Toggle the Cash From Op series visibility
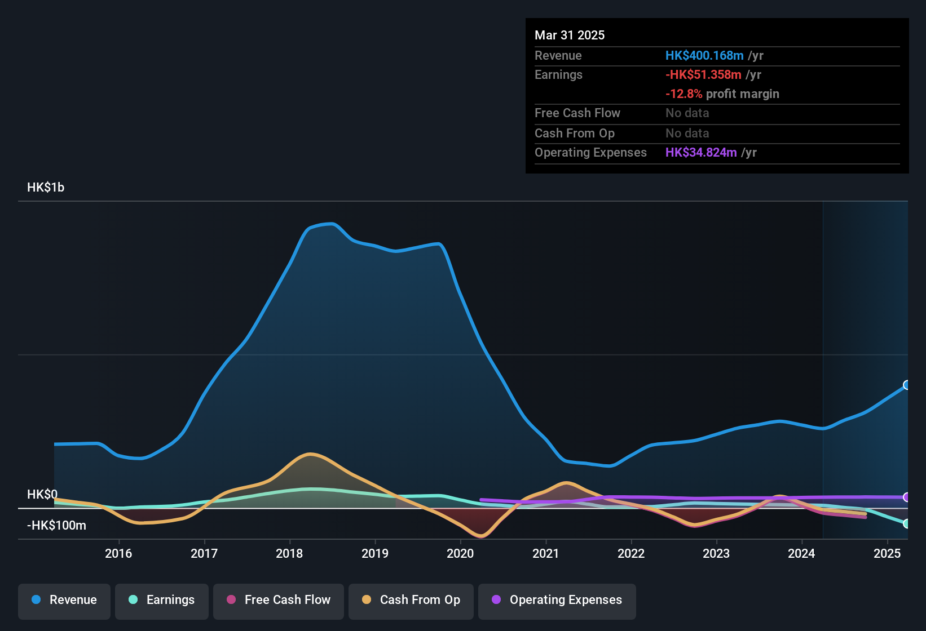Image resolution: width=926 pixels, height=631 pixels. 411,600
